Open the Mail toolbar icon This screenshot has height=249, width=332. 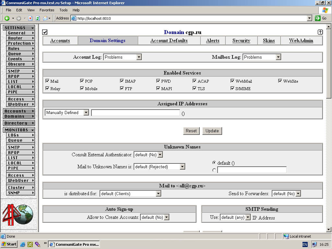pyautogui.click(x=45, y=18)
